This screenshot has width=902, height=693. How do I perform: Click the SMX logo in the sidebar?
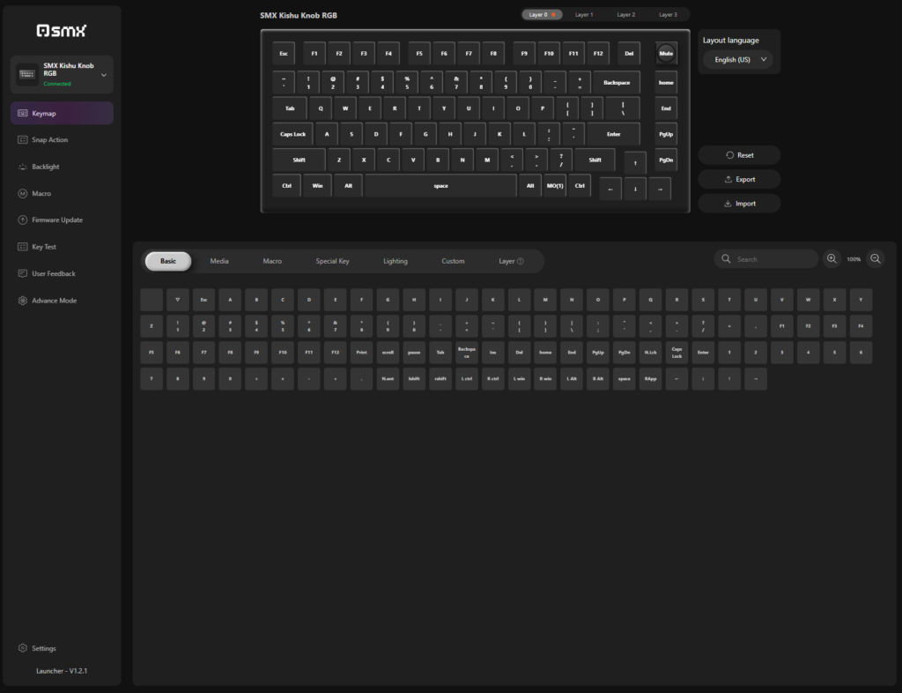(61, 31)
